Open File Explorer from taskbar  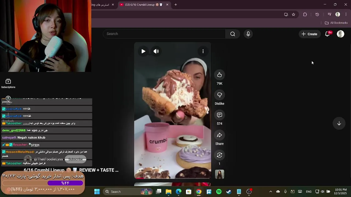[168, 192]
